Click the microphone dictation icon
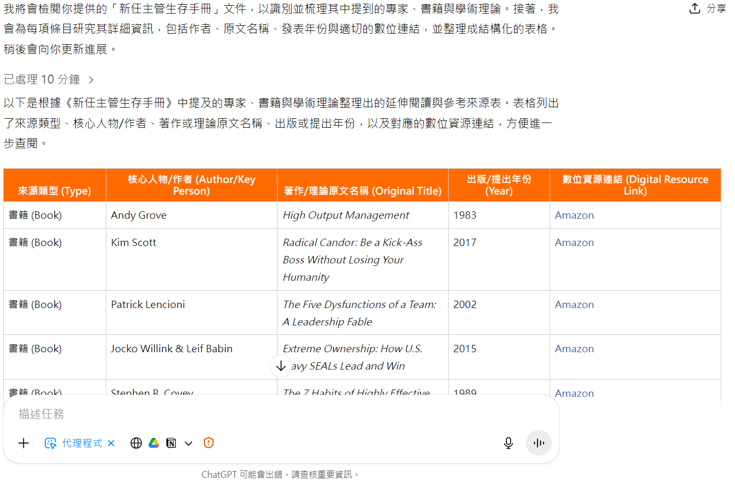 [508, 443]
